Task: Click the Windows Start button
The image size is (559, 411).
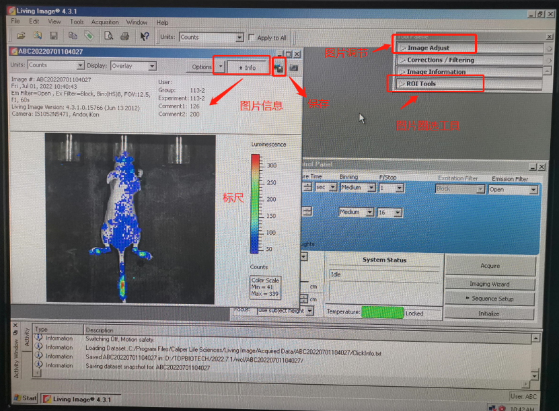Action: 25,398
